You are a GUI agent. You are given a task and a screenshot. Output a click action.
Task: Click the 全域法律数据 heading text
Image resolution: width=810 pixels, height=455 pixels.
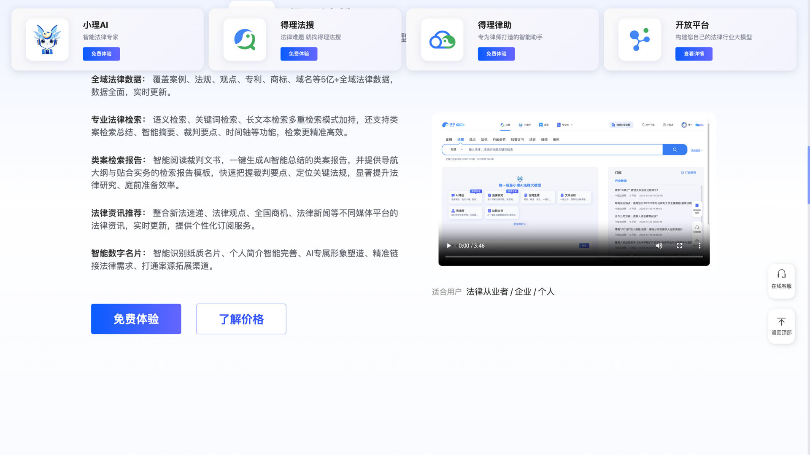click(x=119, y=80)
